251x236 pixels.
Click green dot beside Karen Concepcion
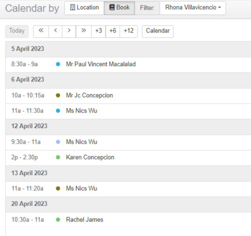click(58, 157)
